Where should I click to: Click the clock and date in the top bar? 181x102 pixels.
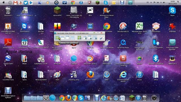point(173,3)
